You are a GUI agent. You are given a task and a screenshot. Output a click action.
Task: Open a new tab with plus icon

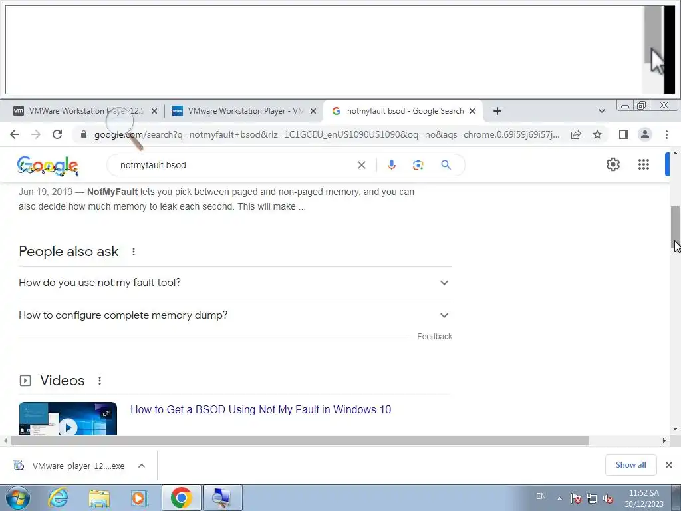click(497, 111)
